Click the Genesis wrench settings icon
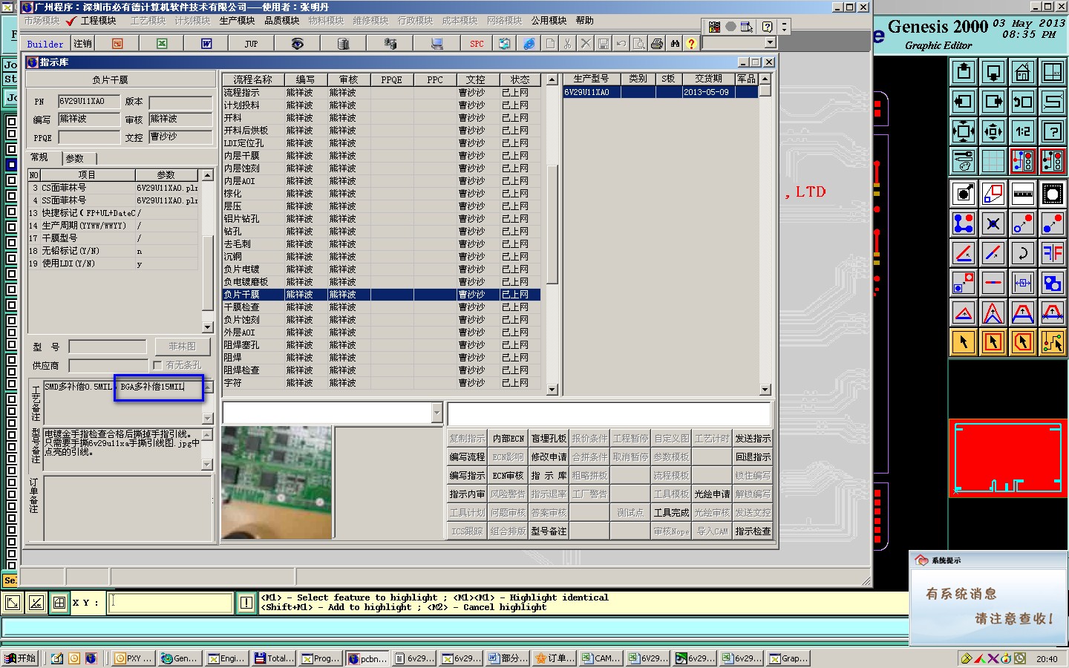Image resolution: width=1069 pixels, height=668 pixels. (963, 161)
